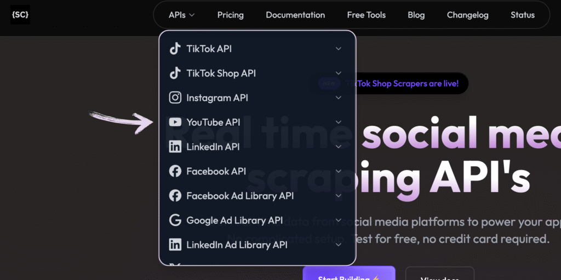This screenshot has width=561, height=280.
Task: Select the Google Ad Library API label
Action: 234,220
